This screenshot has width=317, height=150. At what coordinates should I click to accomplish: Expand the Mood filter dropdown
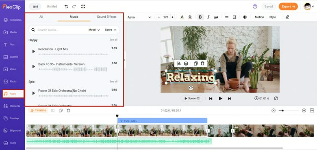tap(94, 30)
